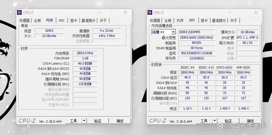Click the 内存频率 field showing 2804.0 MHz

tap(85, 53)
